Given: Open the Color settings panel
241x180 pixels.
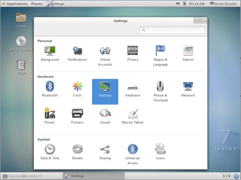Looking at the screenshot, I should click(x=77, y=89).
